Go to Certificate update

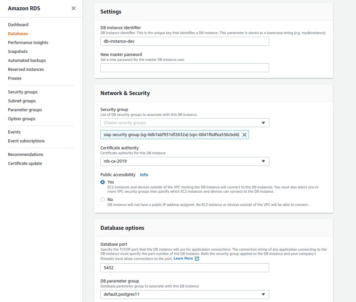[25, 163]
